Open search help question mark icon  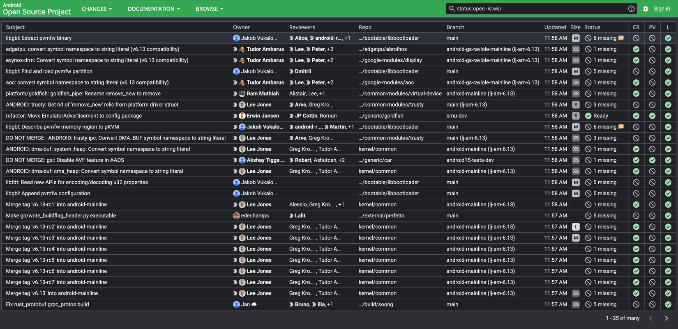click(631, 9)
